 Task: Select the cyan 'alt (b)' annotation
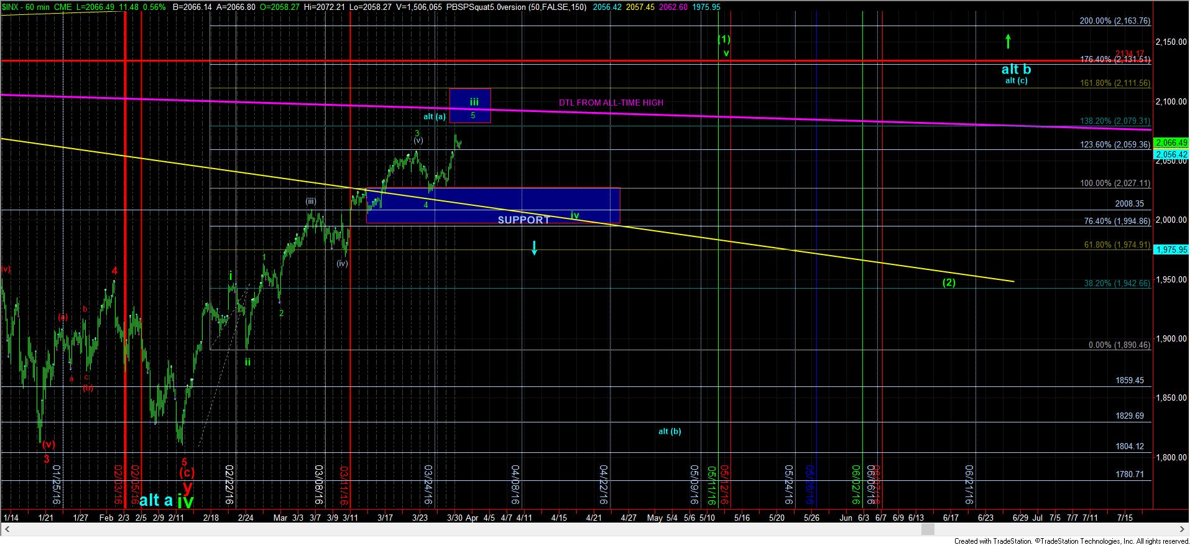click(x=670, y=431)
